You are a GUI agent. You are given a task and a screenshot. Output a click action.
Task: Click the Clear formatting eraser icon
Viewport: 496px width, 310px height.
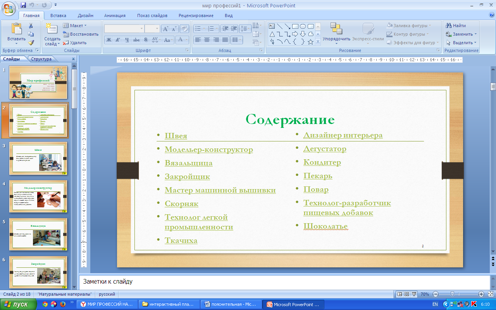184,28
